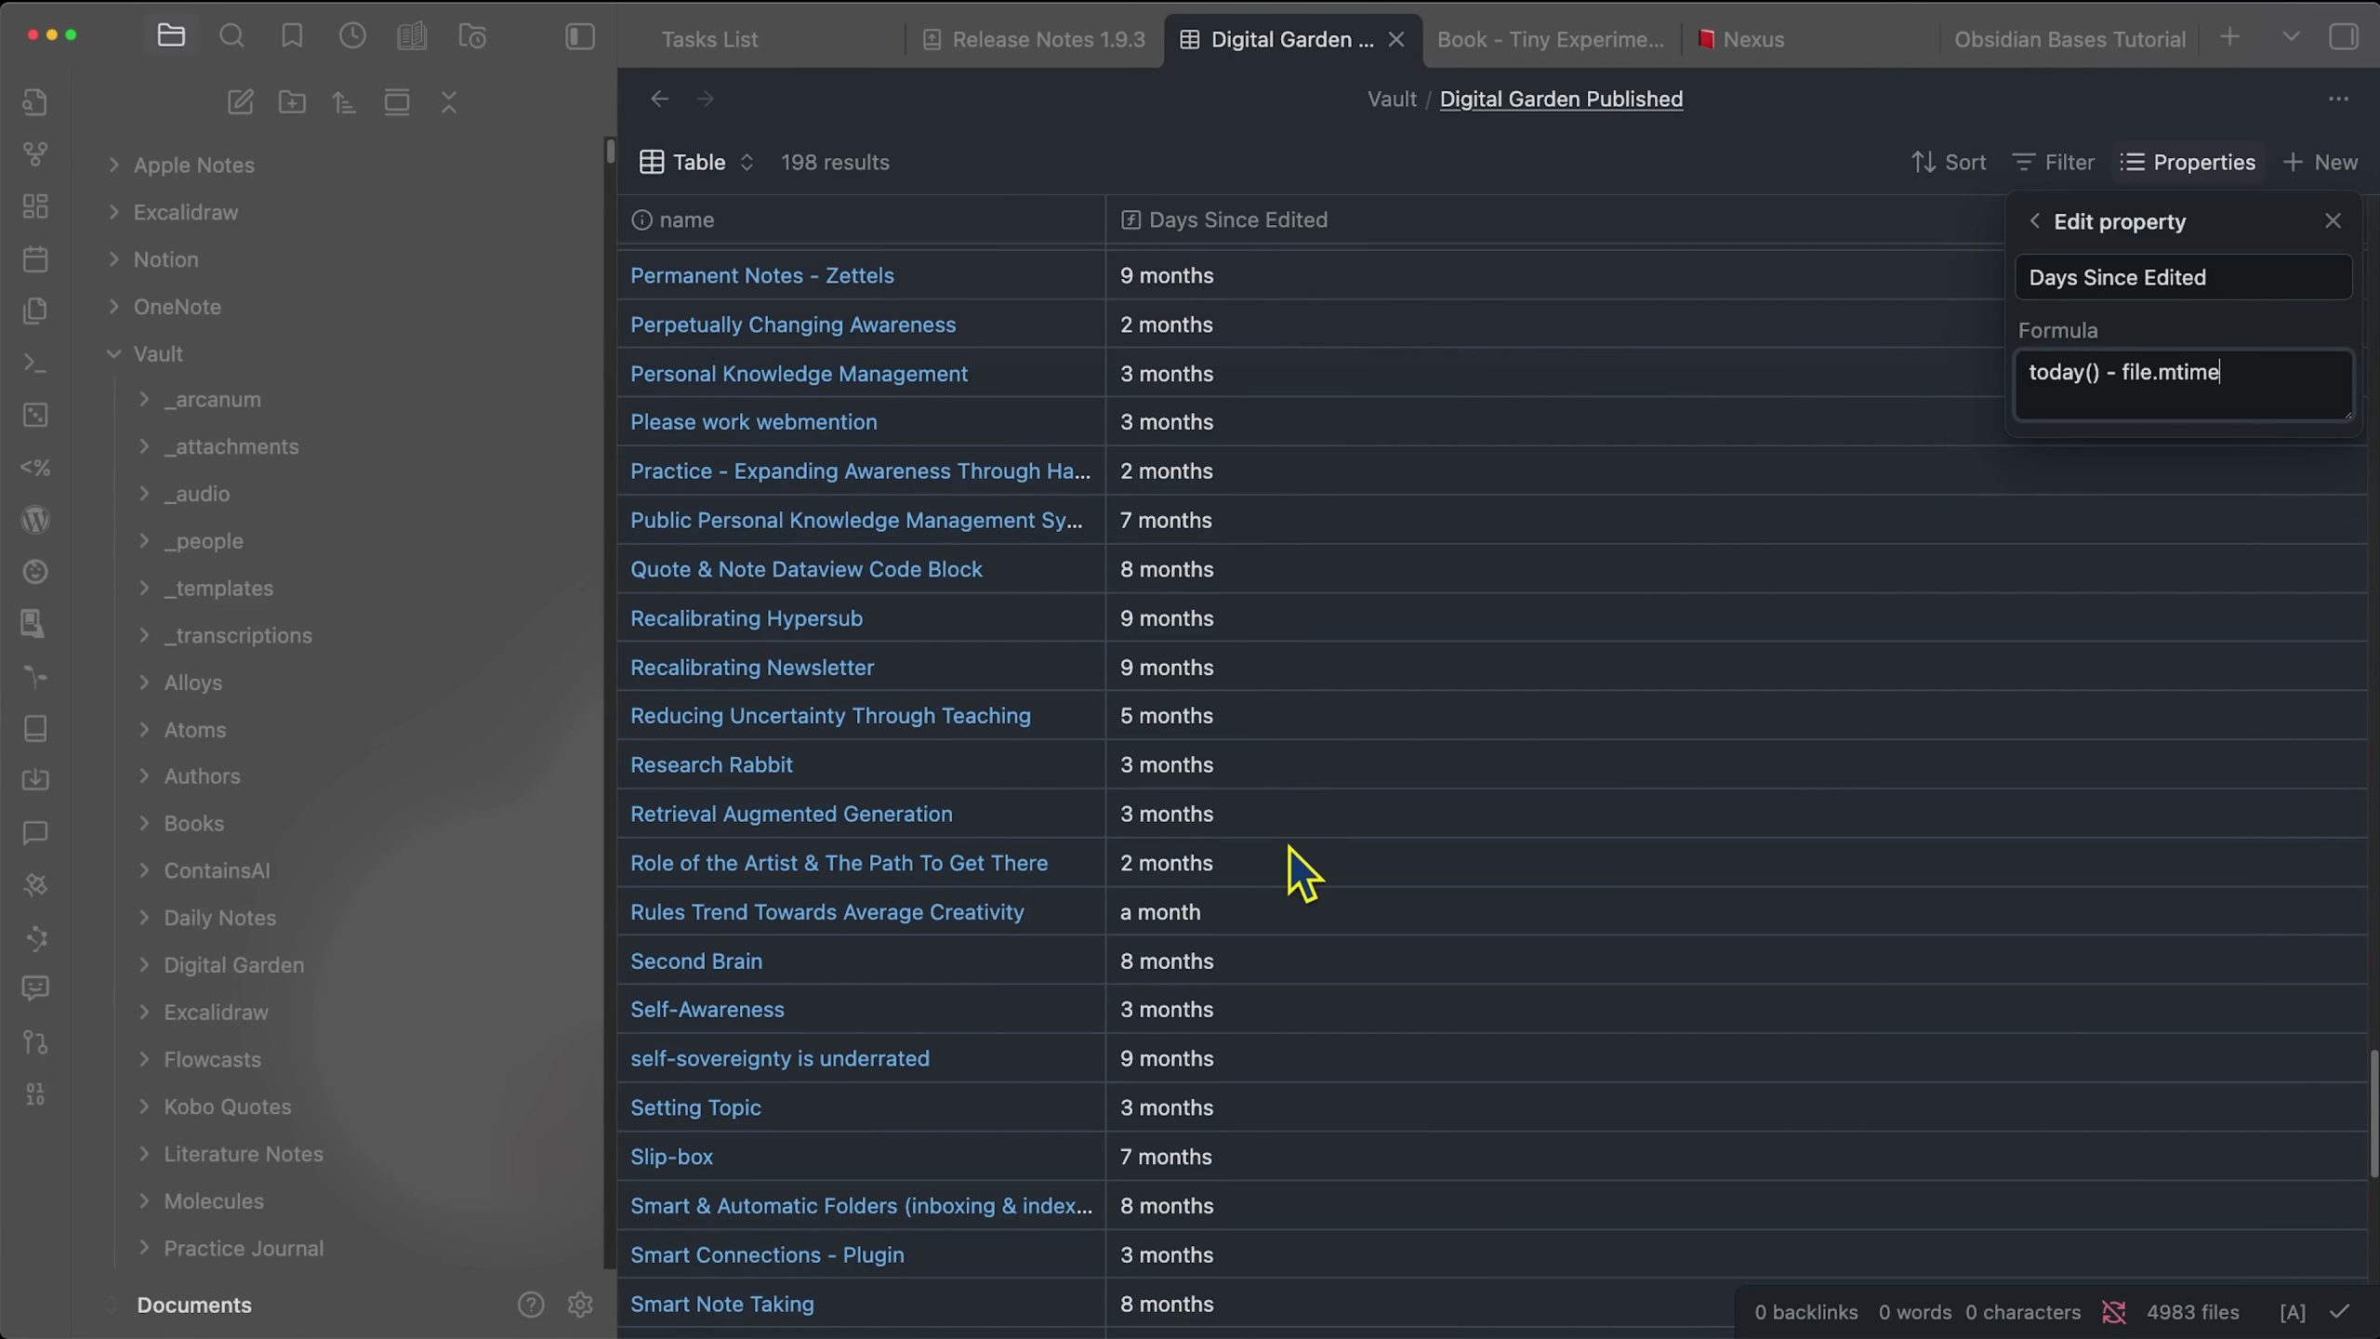Screen dimensions: 2380x1339
Task: Open command palette terminal ribbon icon
Action: (35, 363)
